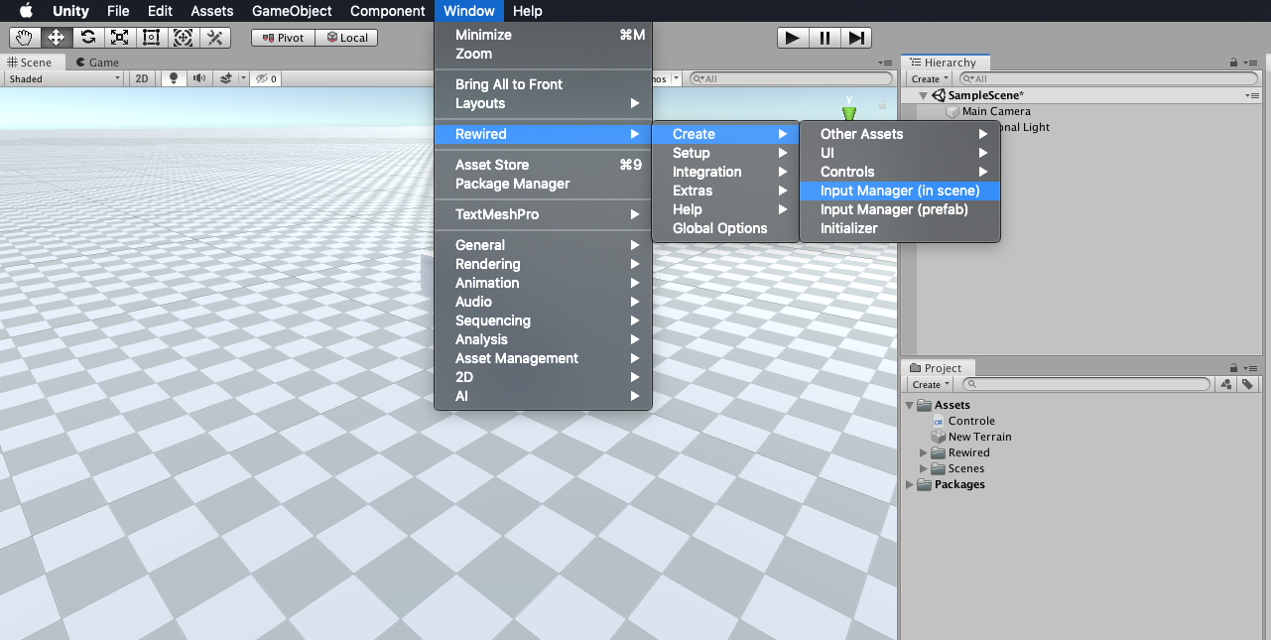This screenshot has height=640, width=1271.
Task: Click Search by Label tag icon
Action: click(x=1247, y=384)
